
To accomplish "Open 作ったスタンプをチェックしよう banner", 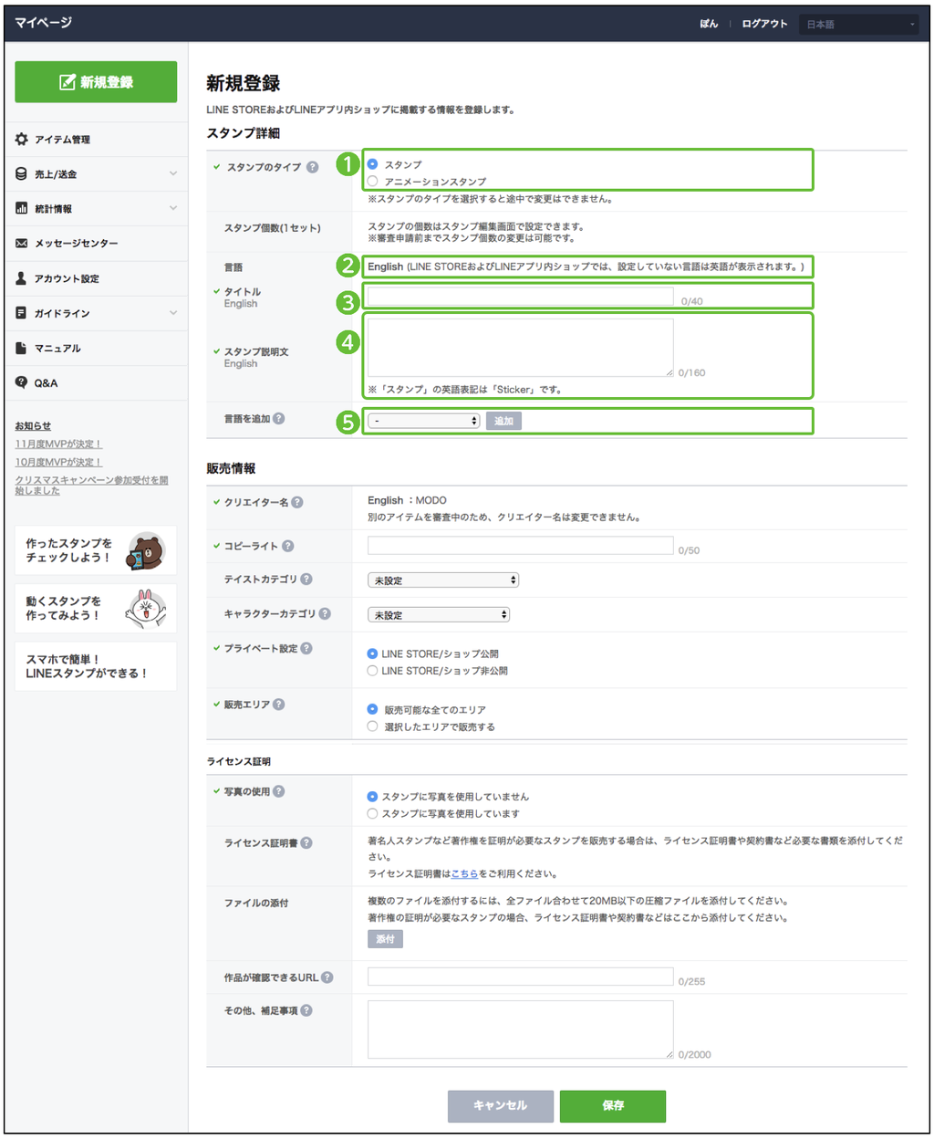I will click(96, 550).
